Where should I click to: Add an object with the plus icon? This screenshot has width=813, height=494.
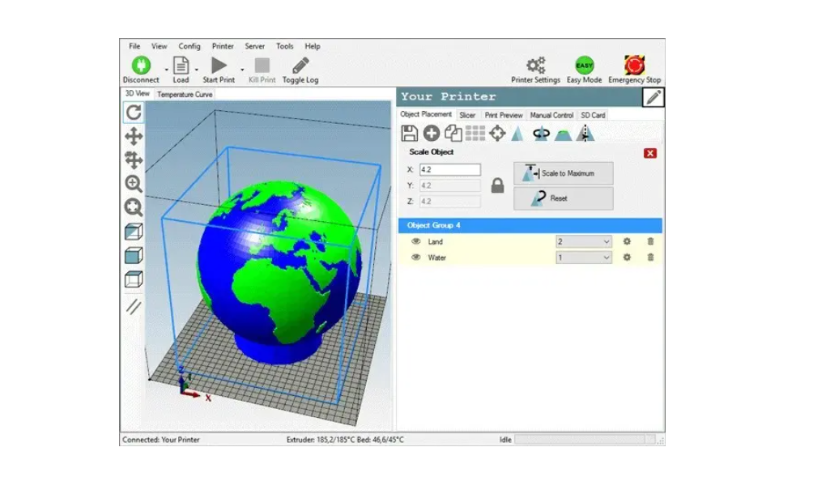click(432, 134)
